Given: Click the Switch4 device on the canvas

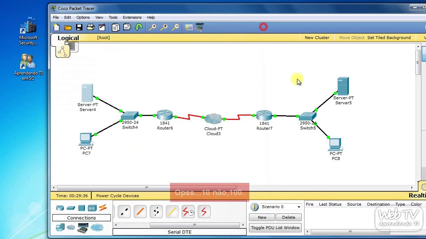Looking at the screenshot, I should pos(129,116).
